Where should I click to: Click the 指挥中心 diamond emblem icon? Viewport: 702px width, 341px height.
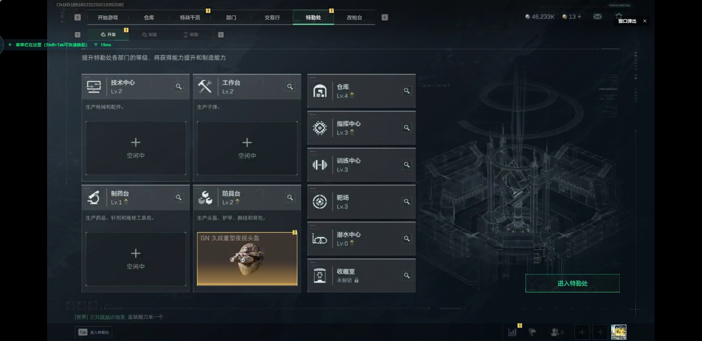[x=320, y=128]
